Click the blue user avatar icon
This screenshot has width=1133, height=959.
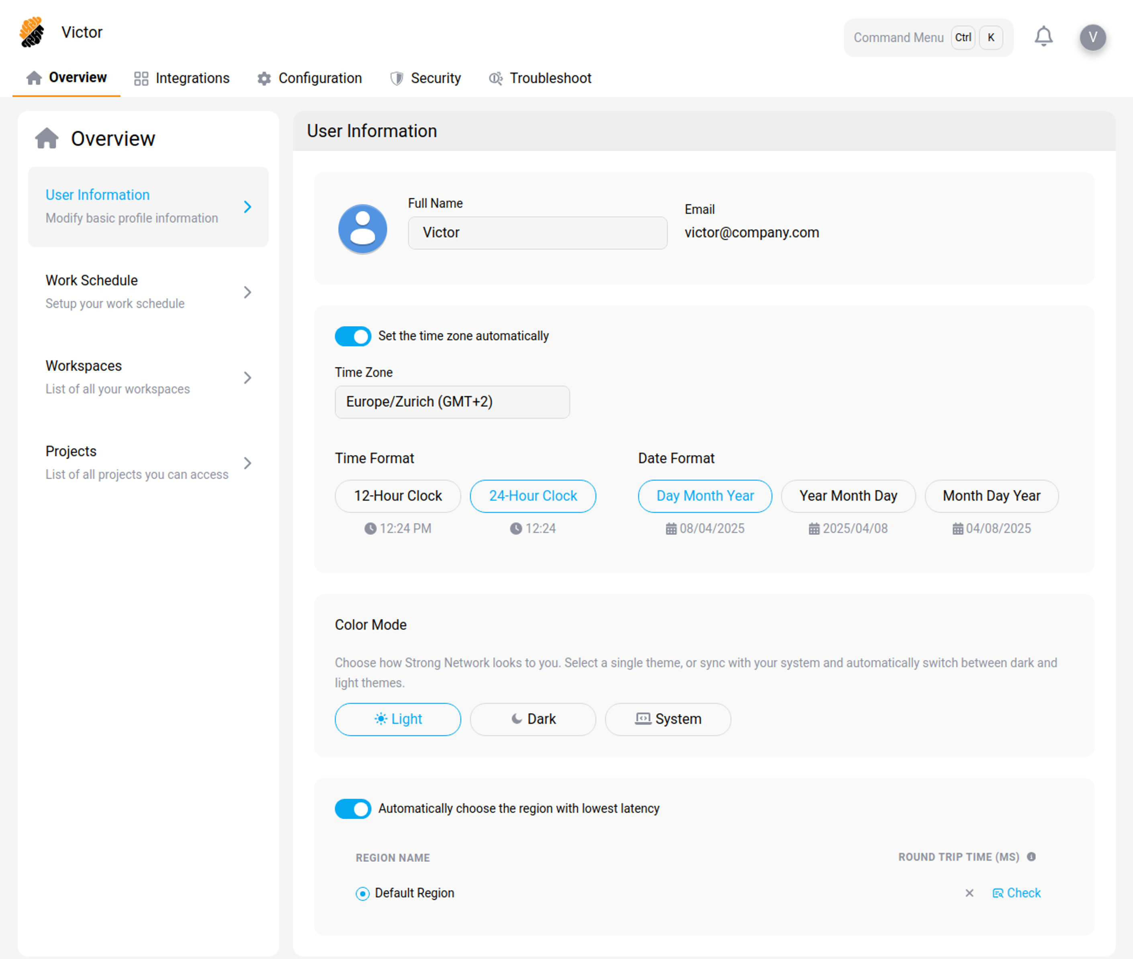[362, 229]
